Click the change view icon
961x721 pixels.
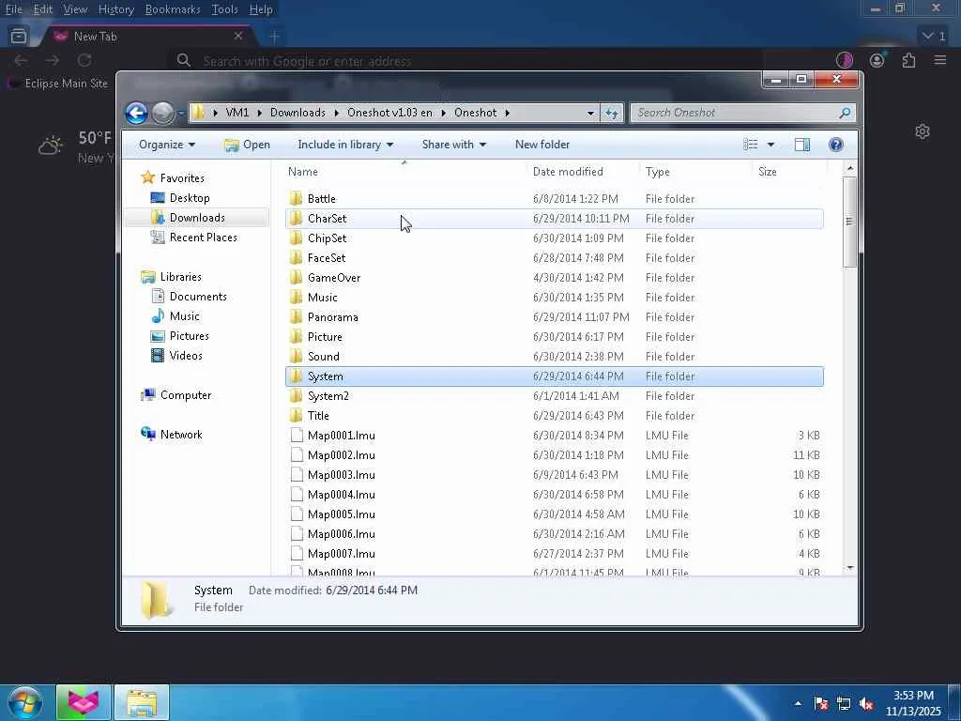(750, 145)
